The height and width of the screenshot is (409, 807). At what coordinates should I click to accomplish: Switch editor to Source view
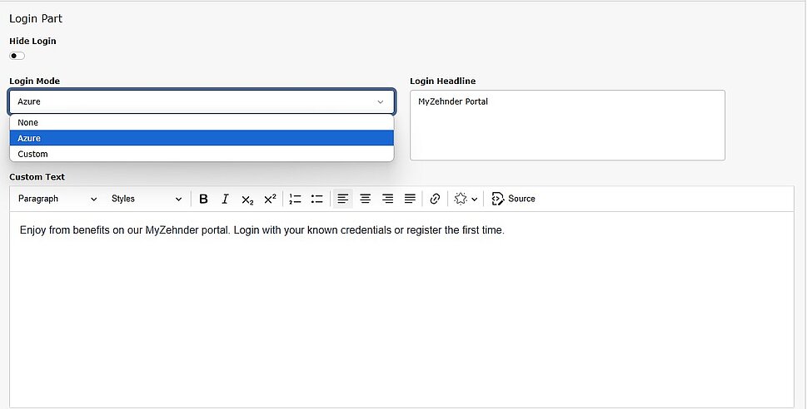514,200
